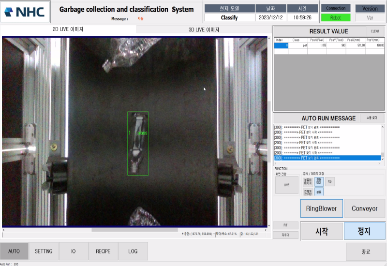Open the LOG page
The width and height of the screenshot is (387, 266).
[x=133, y=251]
